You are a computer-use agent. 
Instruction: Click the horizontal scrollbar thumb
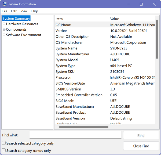[x=84, y=127]
